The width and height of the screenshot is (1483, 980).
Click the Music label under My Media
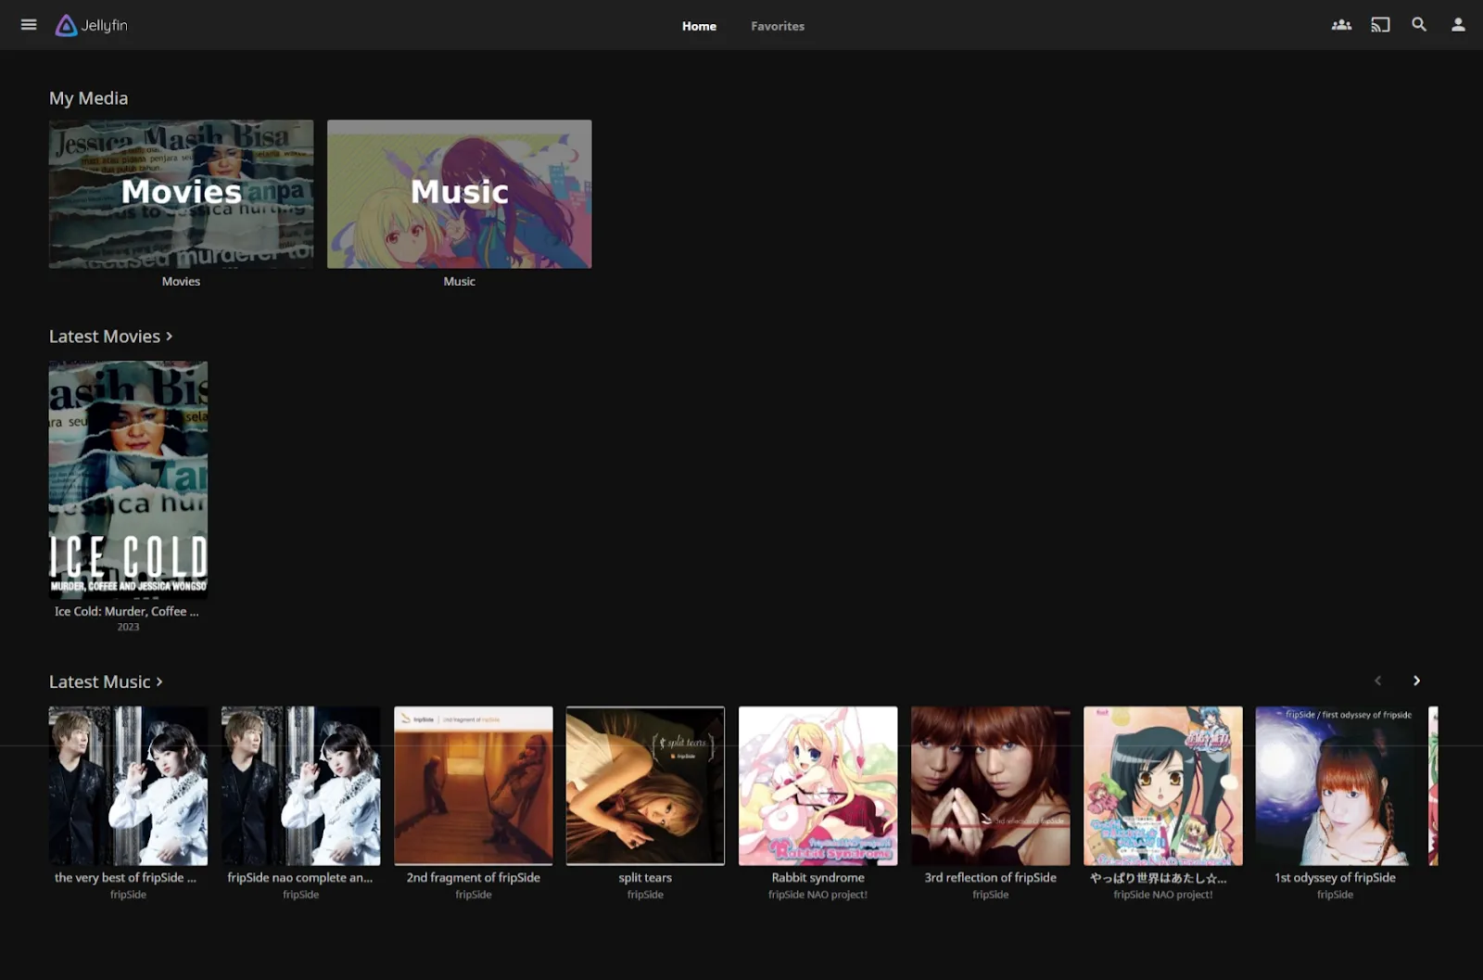pyautogui.click(x=459, y=281)
